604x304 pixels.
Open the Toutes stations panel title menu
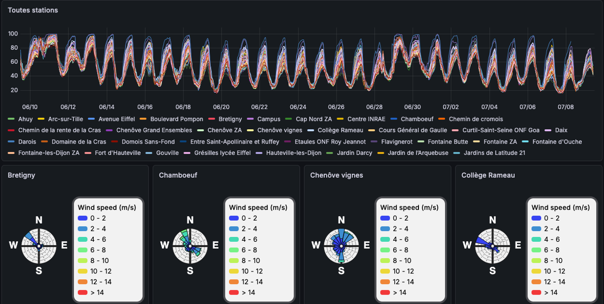[x=33, y=10]
